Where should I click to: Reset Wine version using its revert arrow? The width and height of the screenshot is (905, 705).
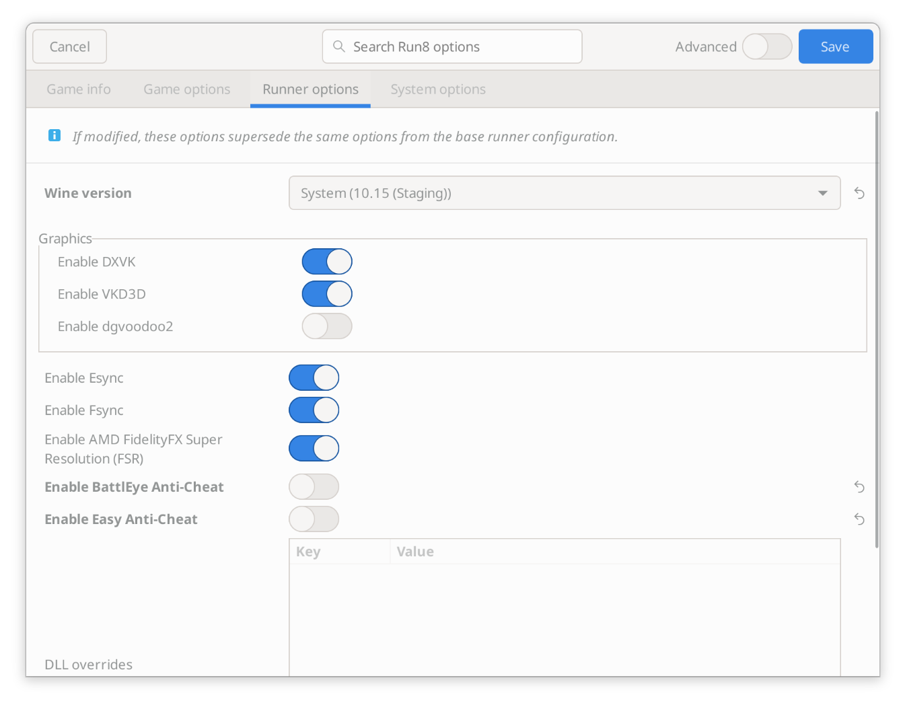859,193
